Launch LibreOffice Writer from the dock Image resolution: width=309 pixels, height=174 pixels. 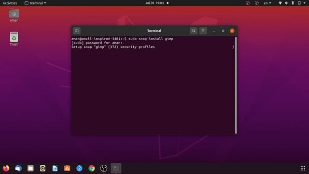[55, 168]
